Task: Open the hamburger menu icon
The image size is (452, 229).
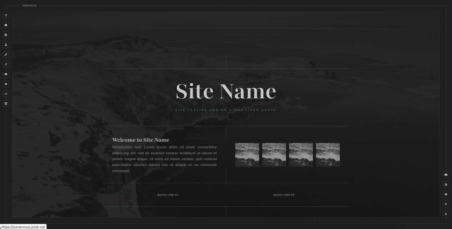Action: click(x=6, y=15)
